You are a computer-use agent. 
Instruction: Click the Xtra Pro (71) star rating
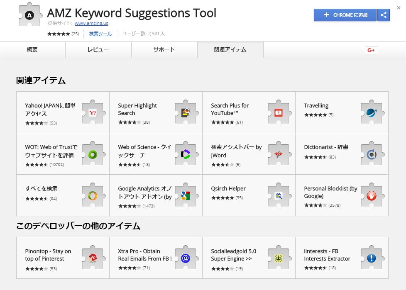pos(134,268)
